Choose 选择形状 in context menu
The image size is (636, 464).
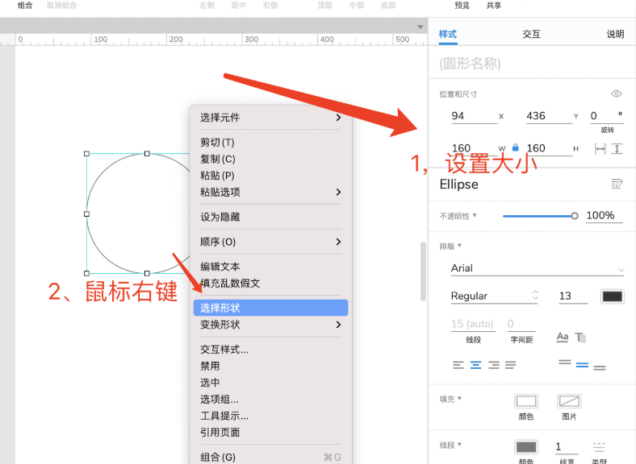tap(270, 308)
